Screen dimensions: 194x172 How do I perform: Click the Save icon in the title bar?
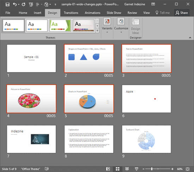tap(7, 5)
